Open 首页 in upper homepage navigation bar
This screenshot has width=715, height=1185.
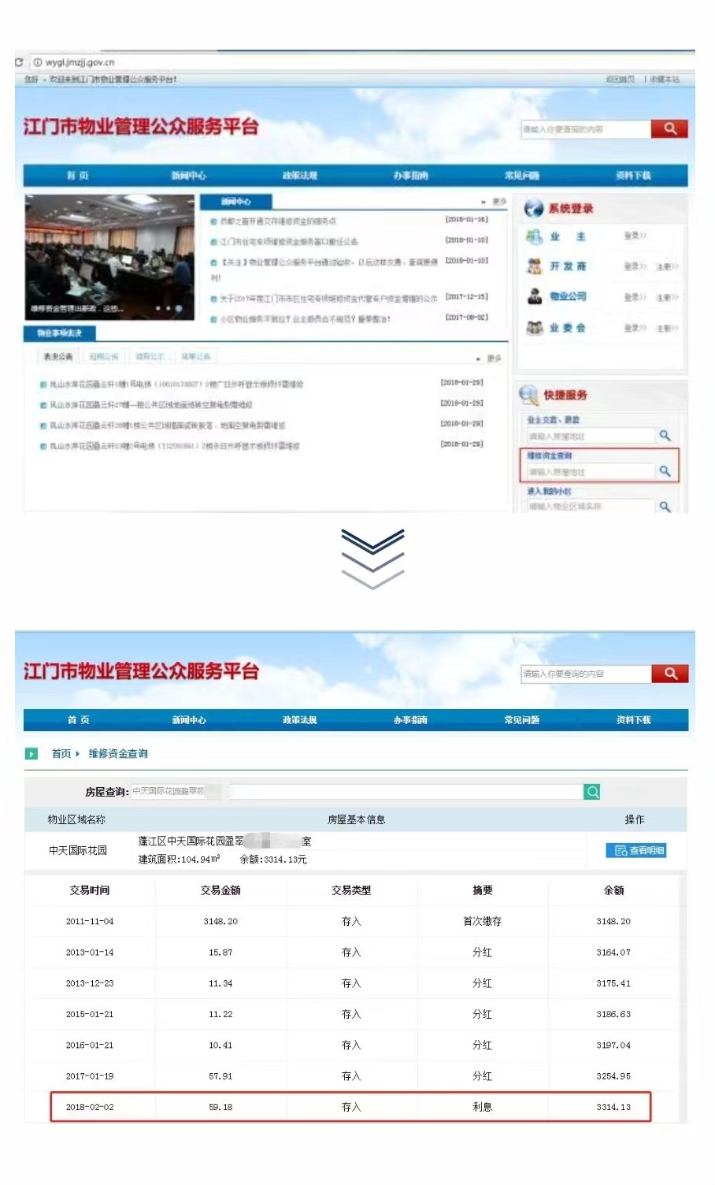[78, 175]
